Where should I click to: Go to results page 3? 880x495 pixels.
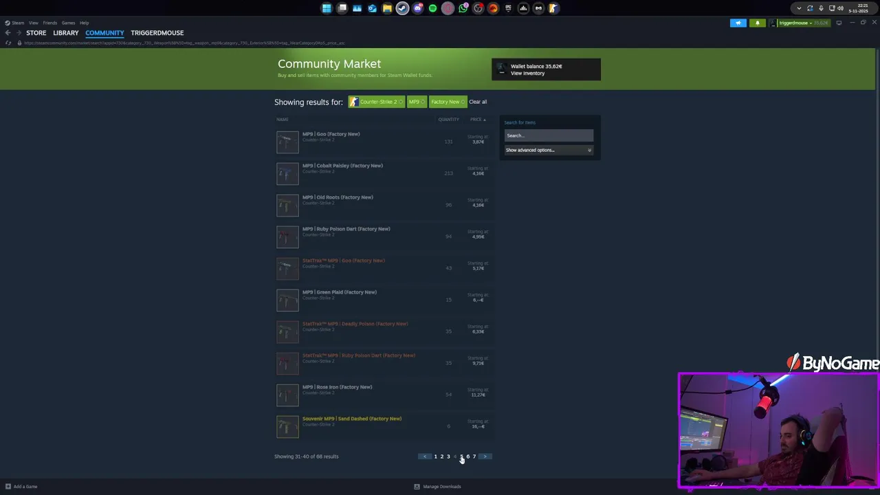448,456
